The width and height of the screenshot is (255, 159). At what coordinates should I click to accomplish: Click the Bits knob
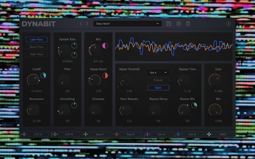coord(95,50)
